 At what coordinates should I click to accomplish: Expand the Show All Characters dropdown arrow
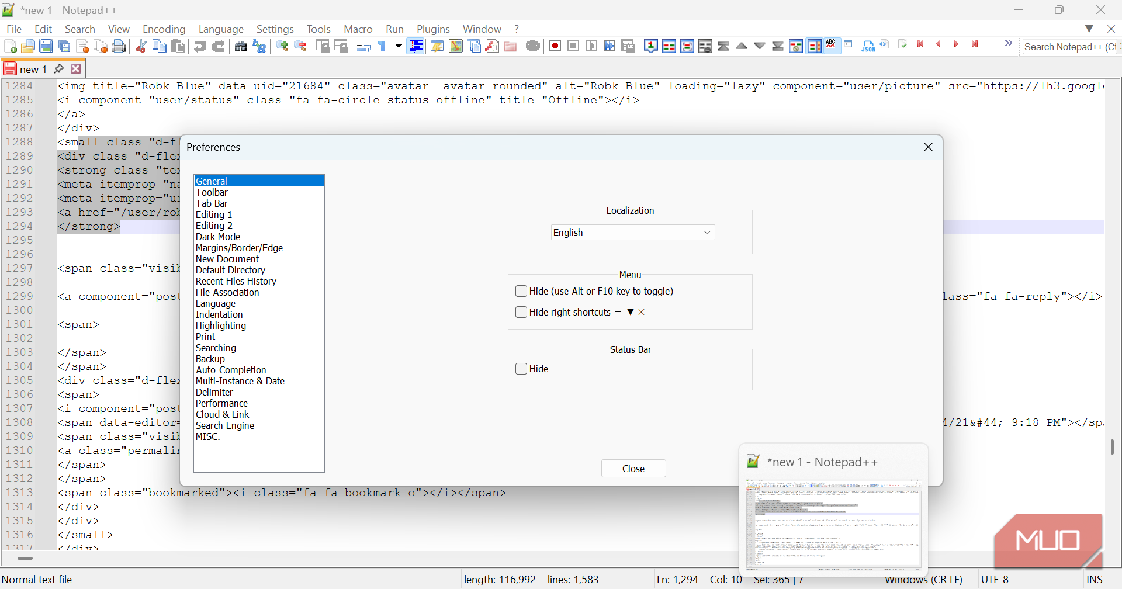[x=399, y=47]
